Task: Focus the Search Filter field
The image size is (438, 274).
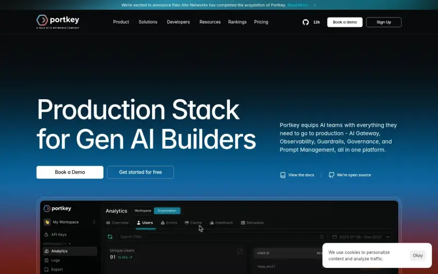Action: [x=222, y=237]
